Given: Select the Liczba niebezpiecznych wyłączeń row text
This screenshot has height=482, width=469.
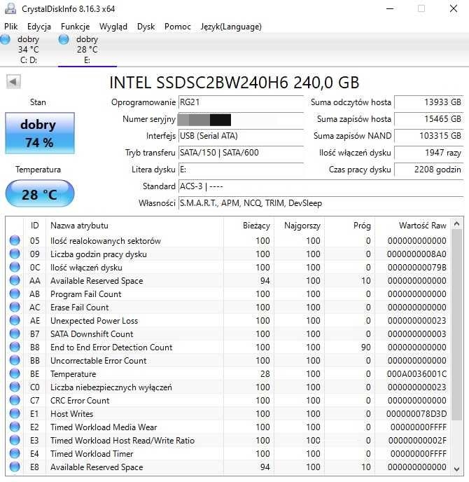Looking at the screenshot, I should [111, 387].
